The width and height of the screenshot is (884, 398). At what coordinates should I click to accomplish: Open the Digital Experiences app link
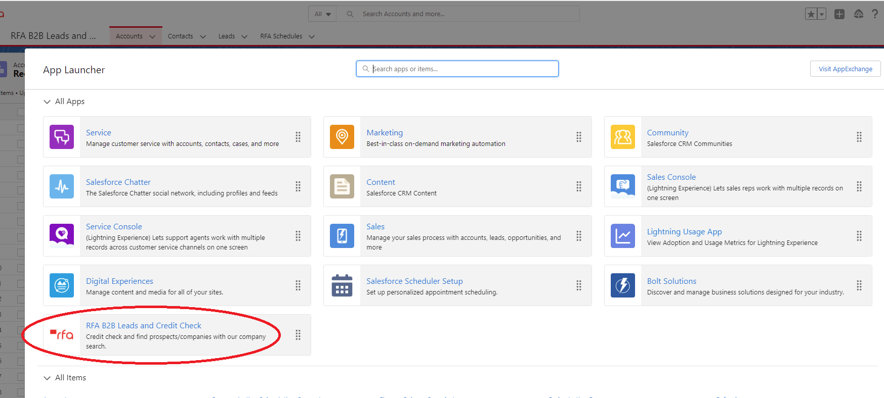pyautogui.click(x=119, y=281)
